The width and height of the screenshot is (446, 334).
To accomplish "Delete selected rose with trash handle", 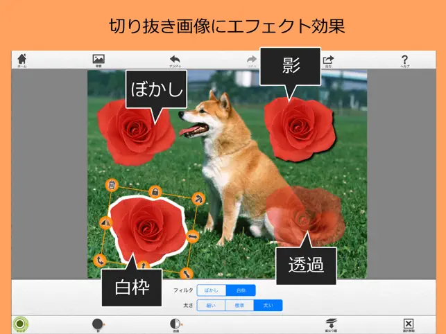I will pos(112,185).
